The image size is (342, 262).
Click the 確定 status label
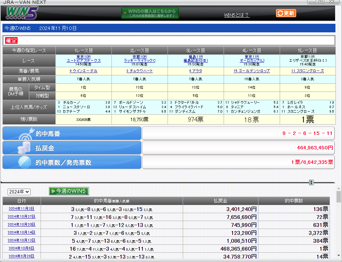pos(11,41)
